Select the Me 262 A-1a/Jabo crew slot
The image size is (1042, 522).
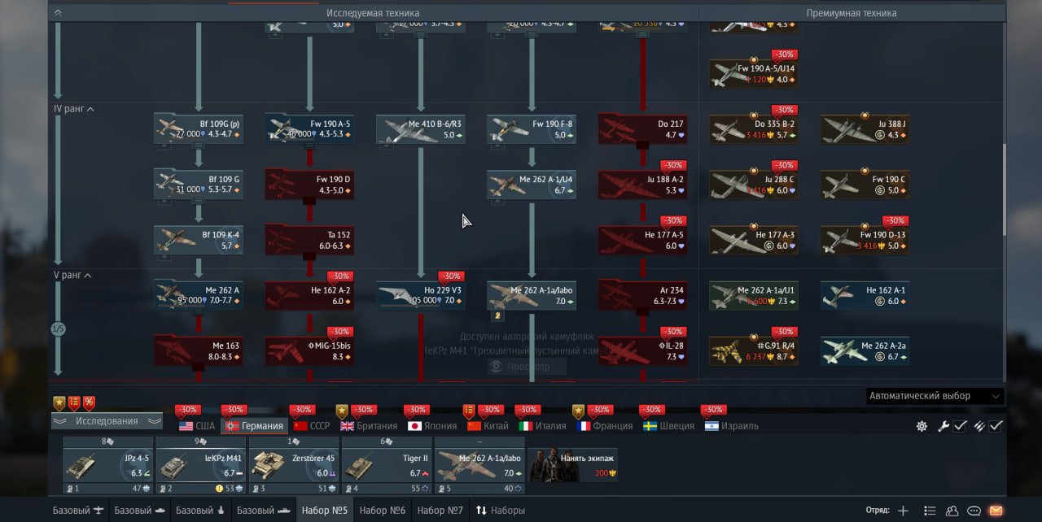click(x=479, y=465)
